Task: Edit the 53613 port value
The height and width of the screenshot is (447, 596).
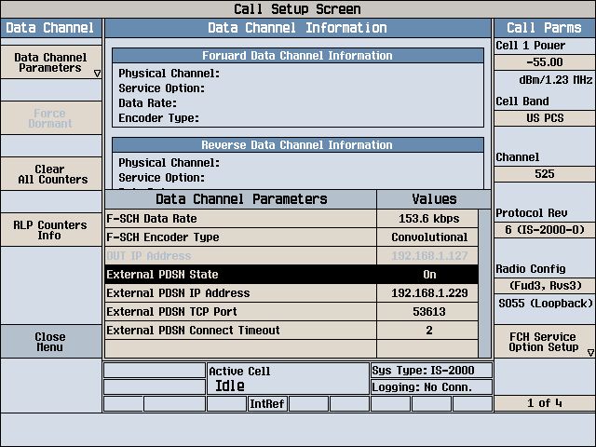Action: (428, 312)
